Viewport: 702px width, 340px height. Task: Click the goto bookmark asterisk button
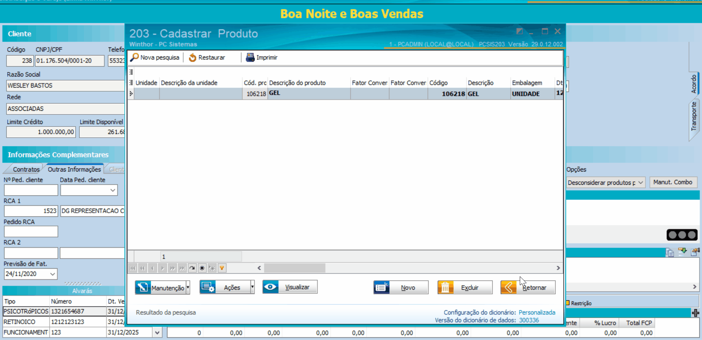pyautogui.click(x=212, y=268)
